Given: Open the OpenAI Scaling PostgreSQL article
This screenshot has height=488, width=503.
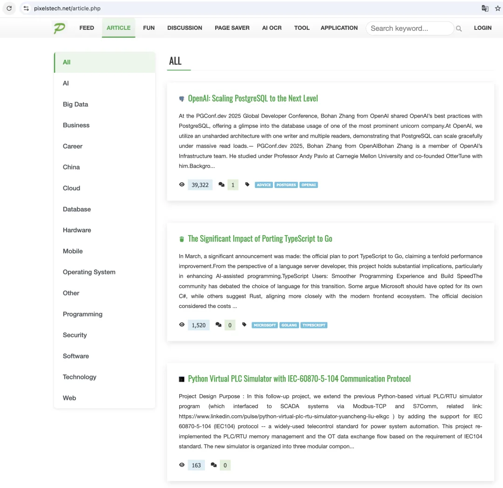Looking at the screenshot, I should point(253,98).
